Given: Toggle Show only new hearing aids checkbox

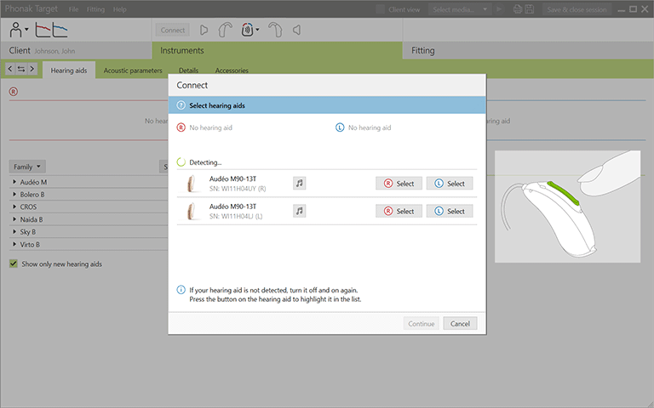Looking at the screenshot, I should tap(14, 263).
